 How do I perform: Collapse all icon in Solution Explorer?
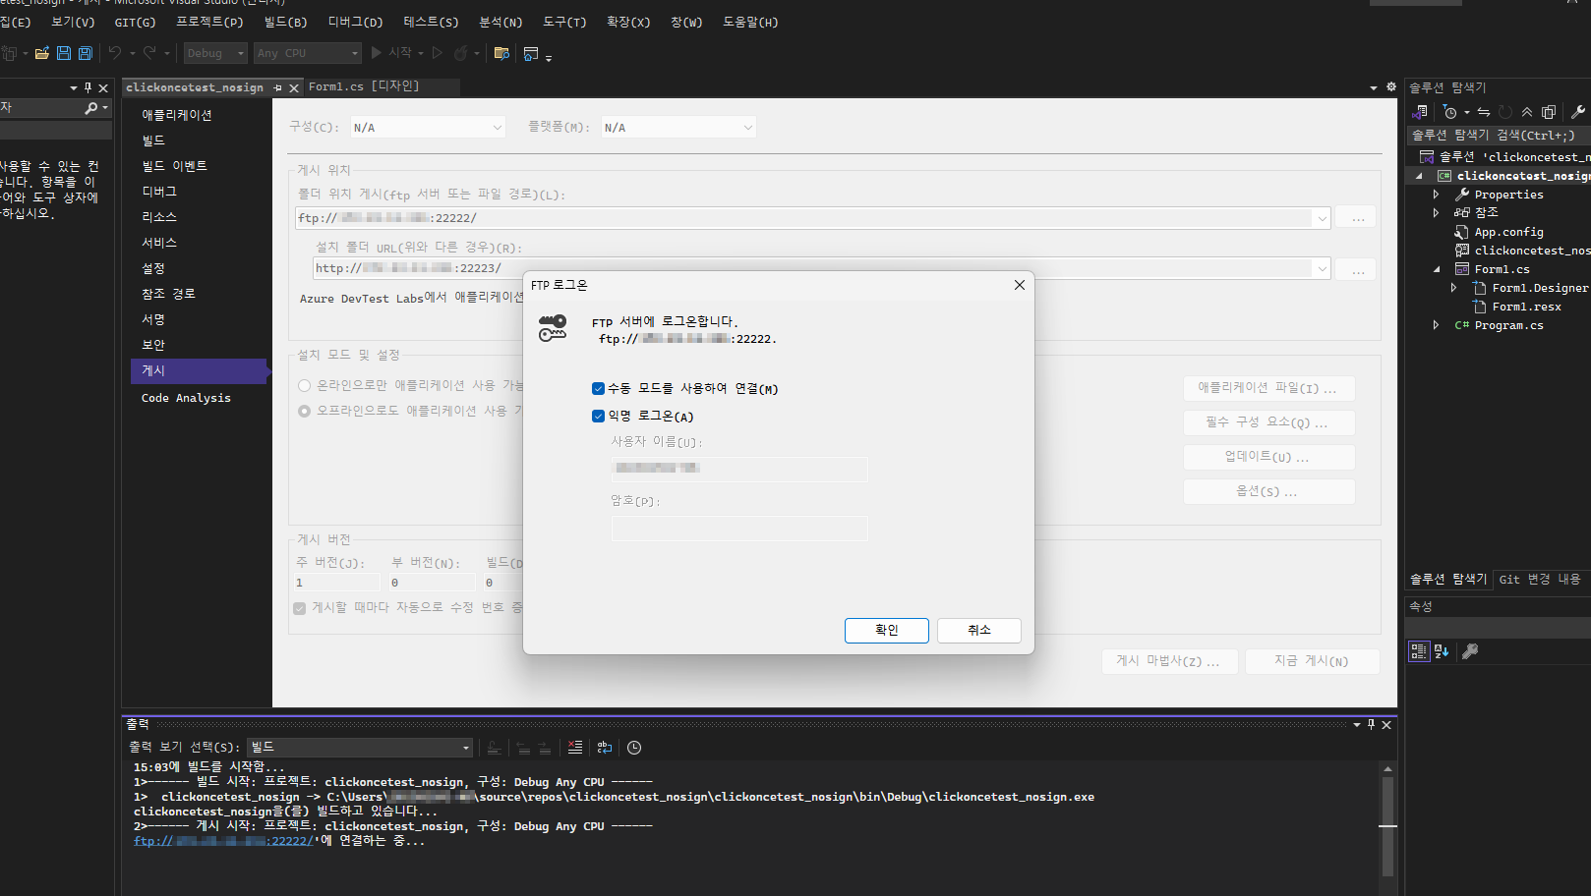[x=1527, y=112]
